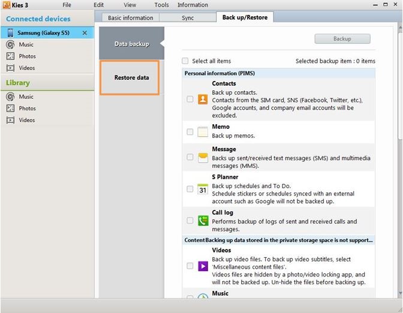Tick the Message backup checkbox
The image size is (403, 313).
pos(190,156)
